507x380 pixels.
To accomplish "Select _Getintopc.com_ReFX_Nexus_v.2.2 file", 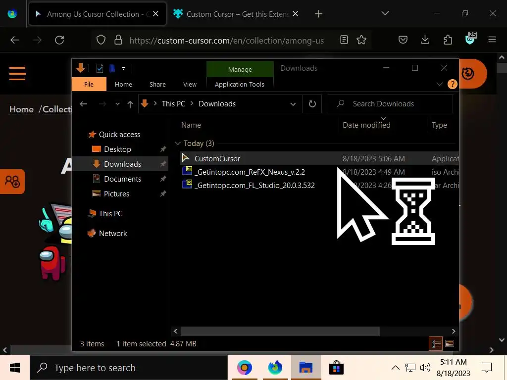I will click(x=319, y=172).
